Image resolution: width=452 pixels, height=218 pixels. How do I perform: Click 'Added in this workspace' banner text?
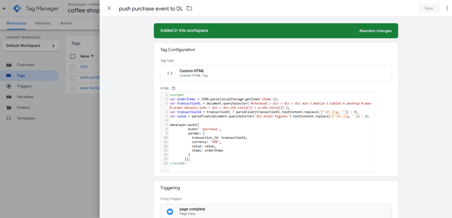coord(184,30)
